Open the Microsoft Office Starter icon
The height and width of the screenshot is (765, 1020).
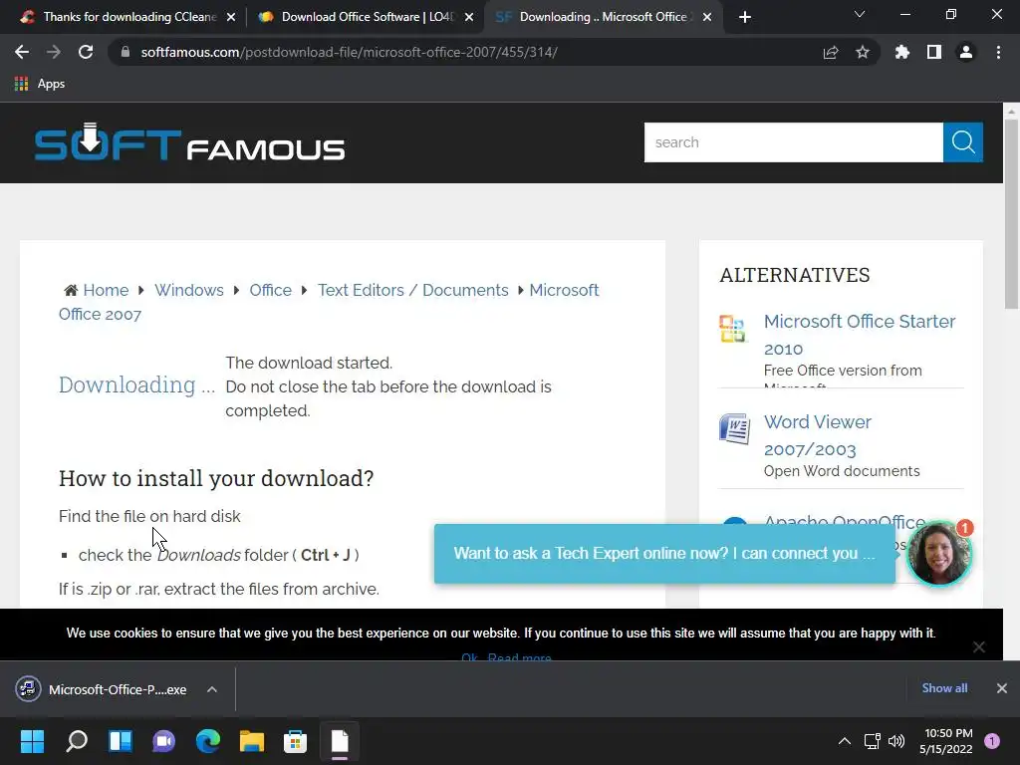pyautogui.click(x=732, y=329)
